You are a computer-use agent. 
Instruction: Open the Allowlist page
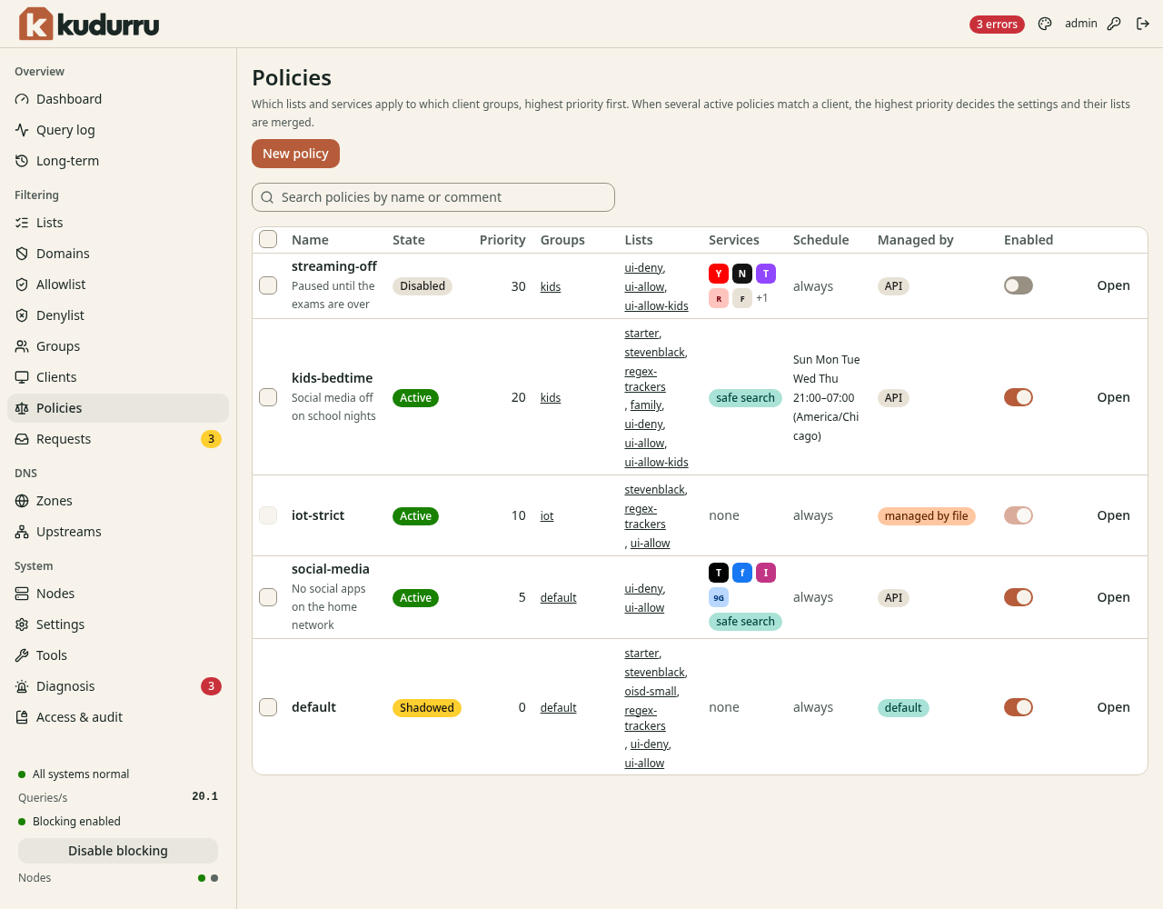coord(118,285)
